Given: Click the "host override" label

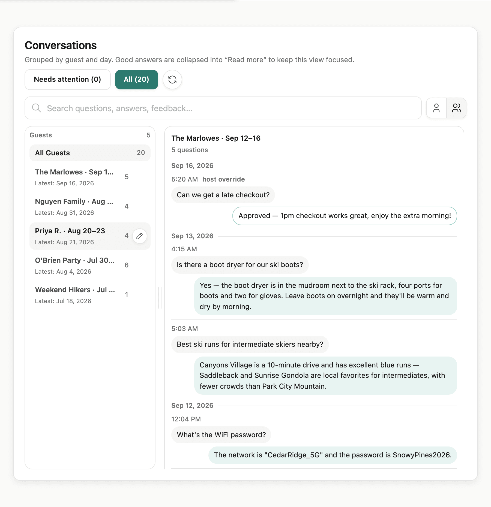Looking at the screenshot, I should 224,179.
